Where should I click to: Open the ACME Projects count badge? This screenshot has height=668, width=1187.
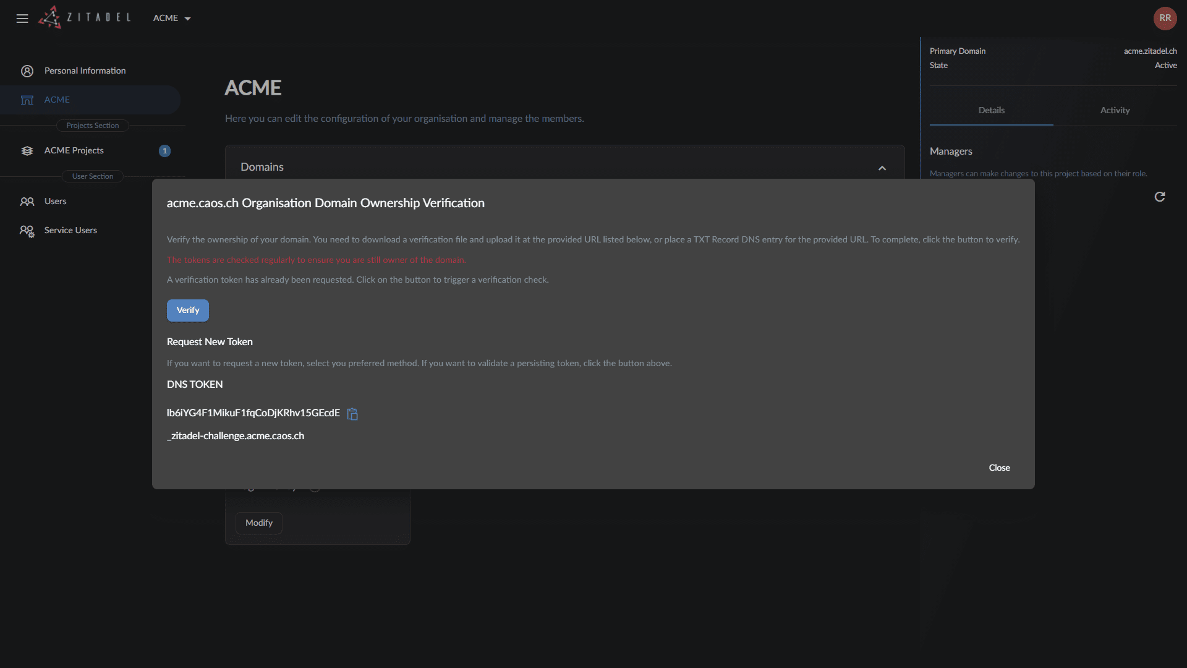(164, 151)
